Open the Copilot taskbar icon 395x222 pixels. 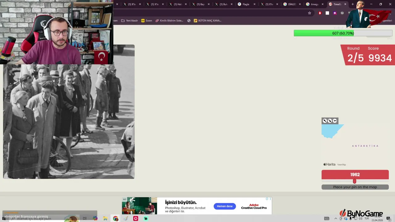pos(95,219)
